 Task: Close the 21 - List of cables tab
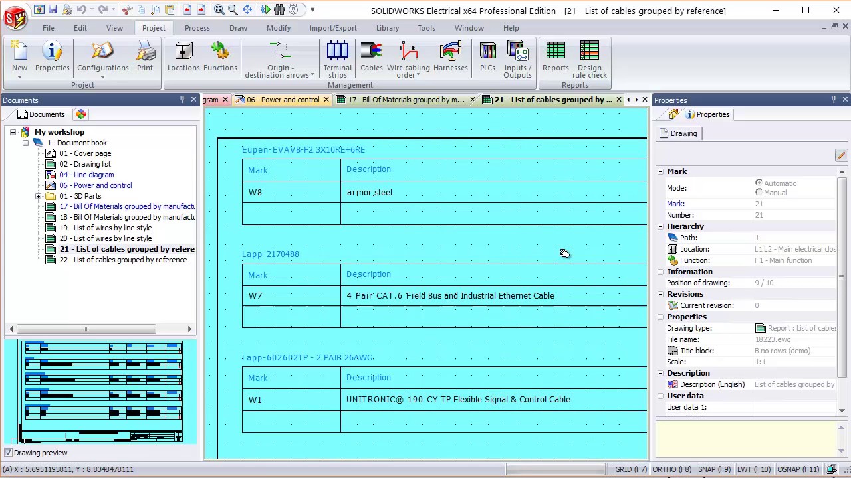(x=619, y=100)
